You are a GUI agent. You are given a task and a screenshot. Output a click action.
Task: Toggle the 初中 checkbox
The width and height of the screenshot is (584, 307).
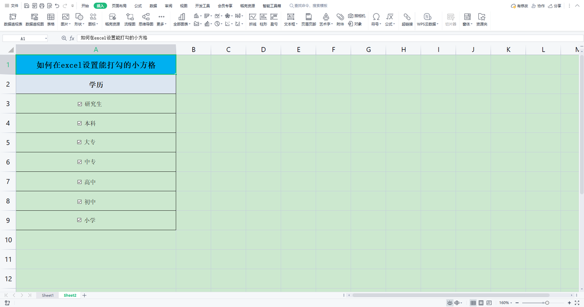80,201
